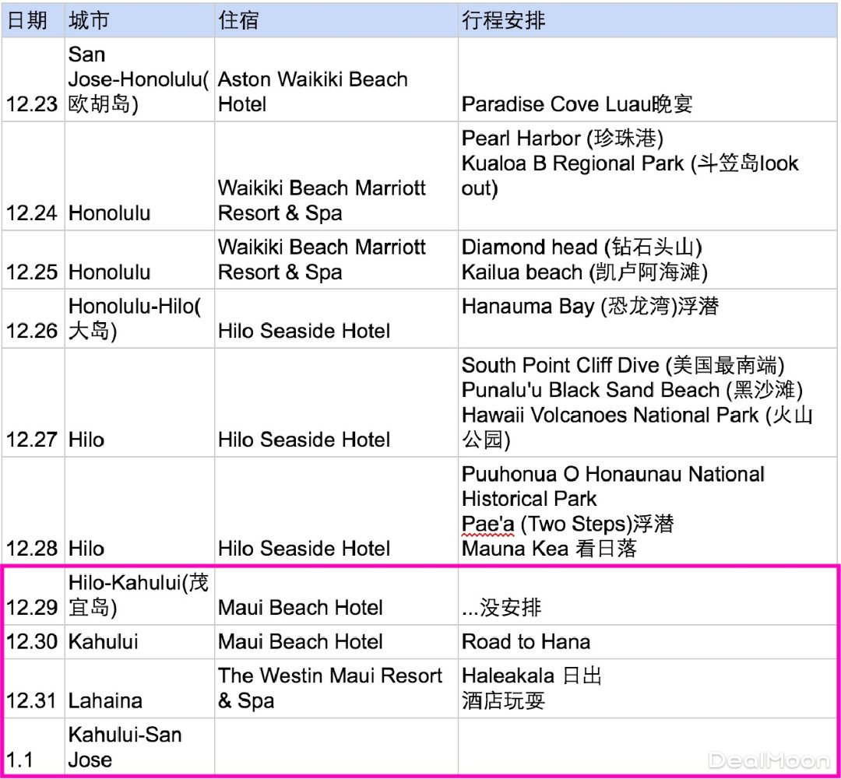The height and width of the screenshot is (779, 841).
Task: Select the 城市 header cell
Action: tap(139, 20)
